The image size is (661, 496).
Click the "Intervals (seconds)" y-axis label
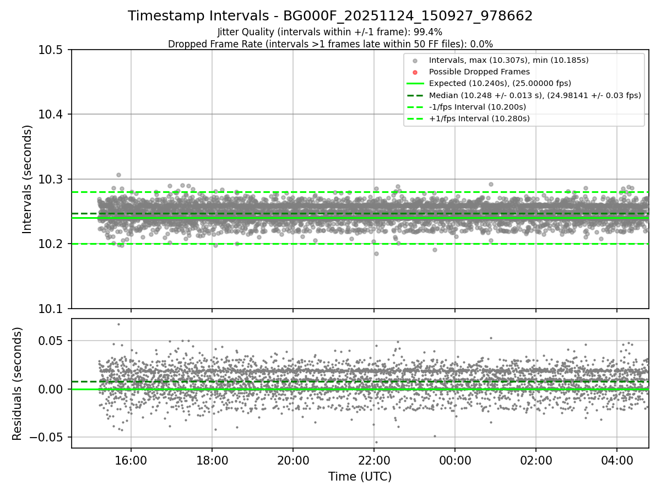tap(28, 179)
